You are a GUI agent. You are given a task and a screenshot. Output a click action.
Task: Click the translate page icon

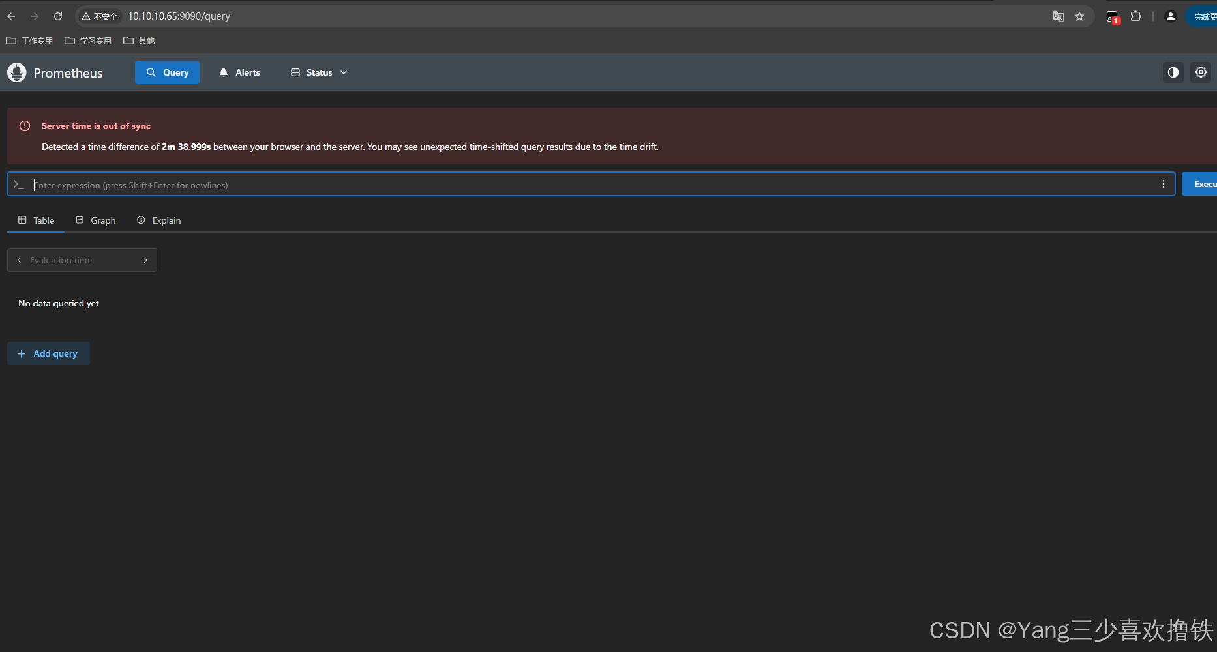pos(1059,16)
